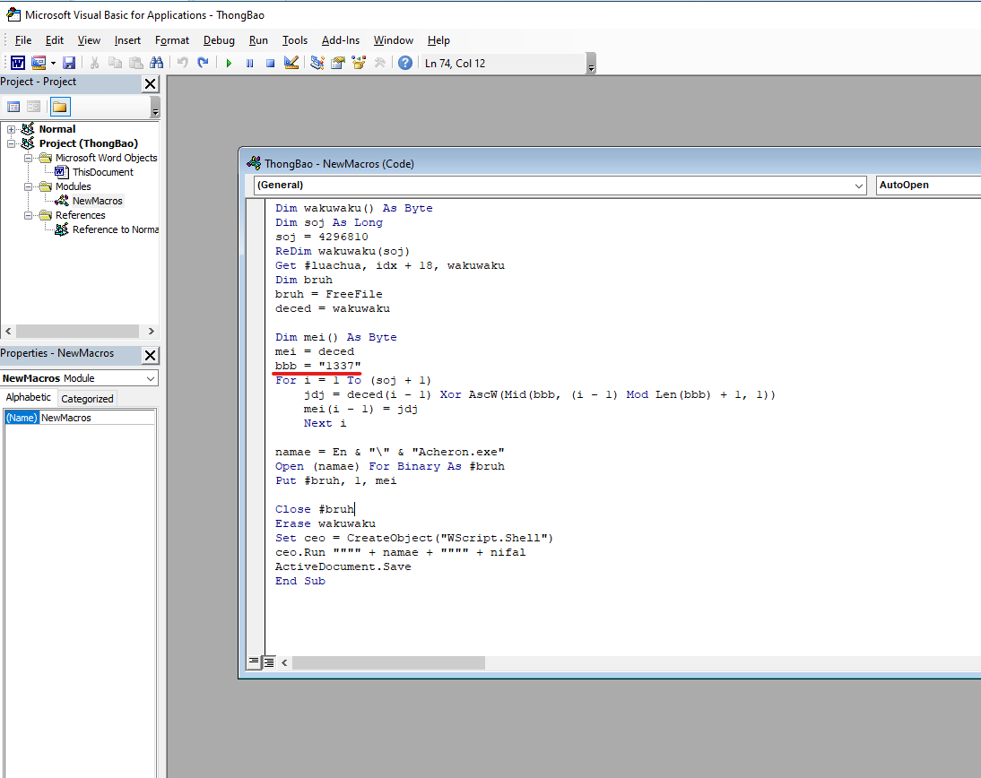The height and width of the screenshot is (778, 981).
Task: Click View Code icon in Project pane
Action: pyautogui.click(x=13, y=107)
